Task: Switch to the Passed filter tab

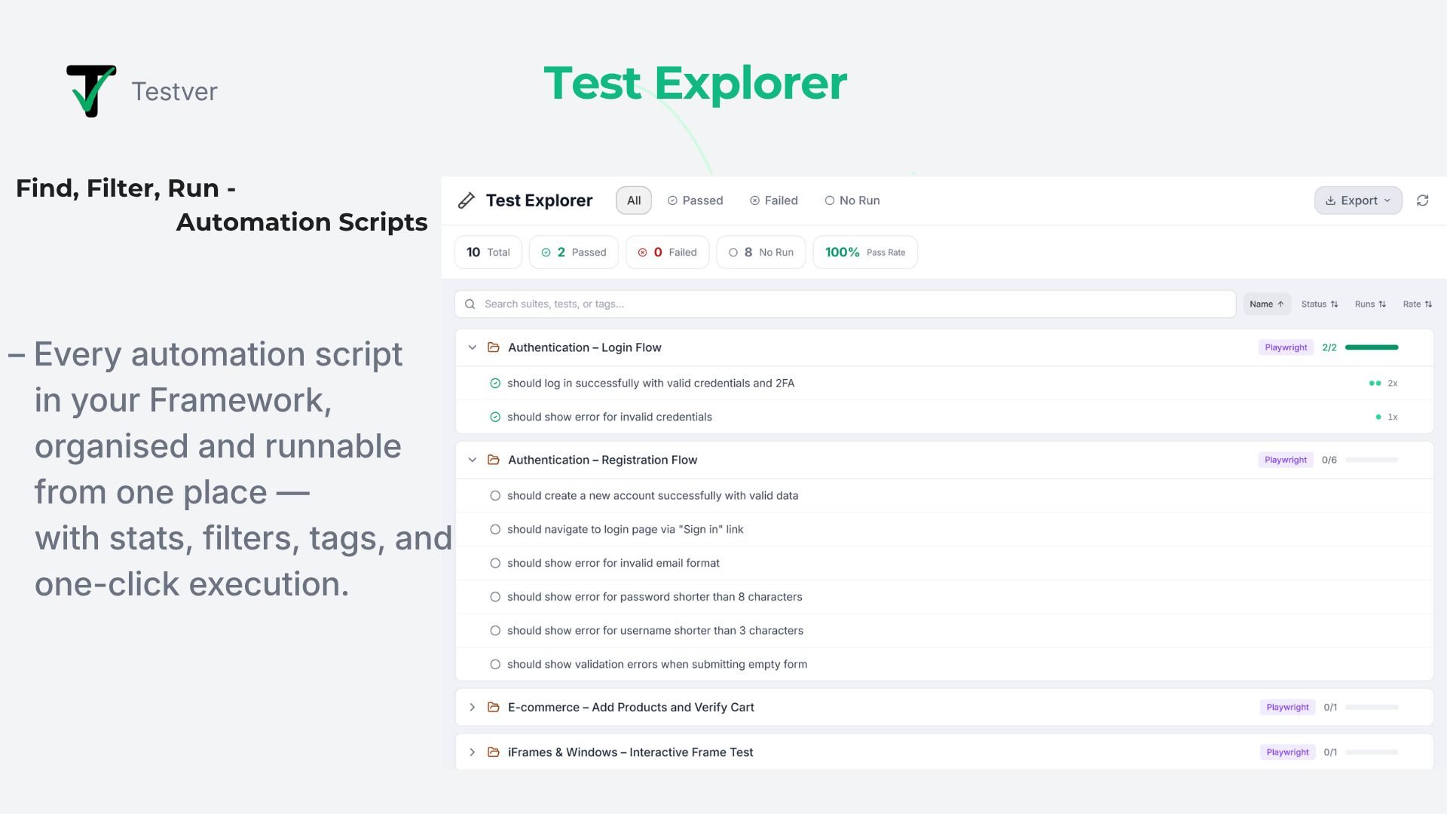Action: (x=695, y=200)
